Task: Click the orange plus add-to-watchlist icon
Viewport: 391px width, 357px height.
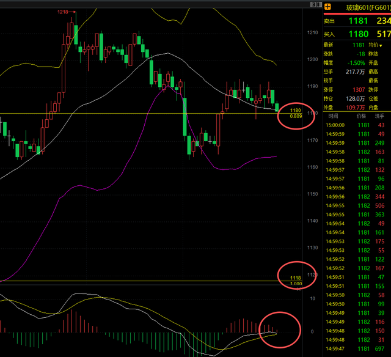Action: coord(327,7)
